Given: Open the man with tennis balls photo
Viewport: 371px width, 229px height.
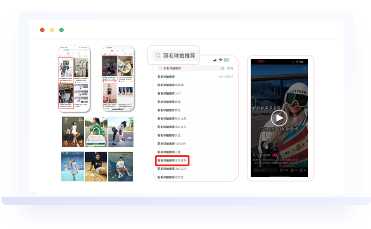Looking at the screenshot, I should click(120, 167).
